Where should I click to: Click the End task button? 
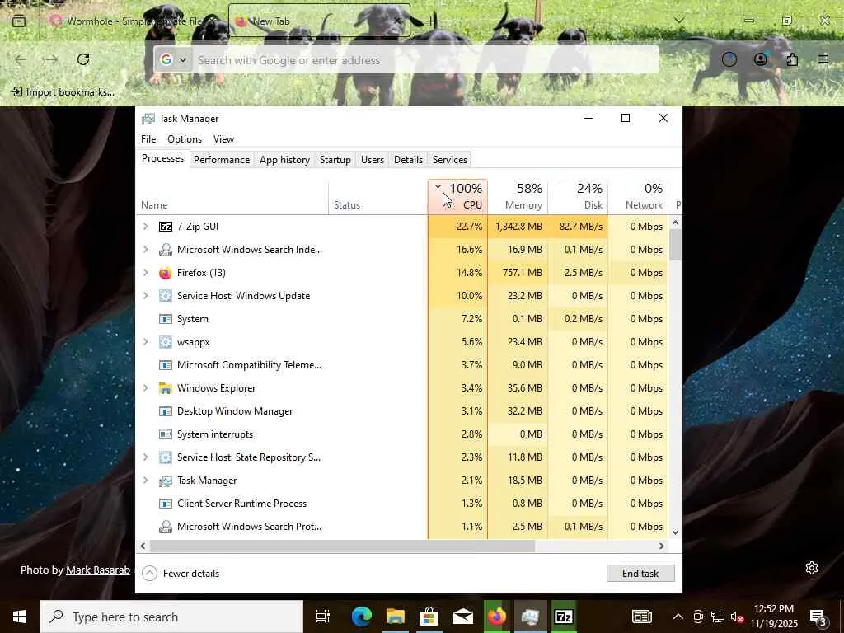coord(640,574)
